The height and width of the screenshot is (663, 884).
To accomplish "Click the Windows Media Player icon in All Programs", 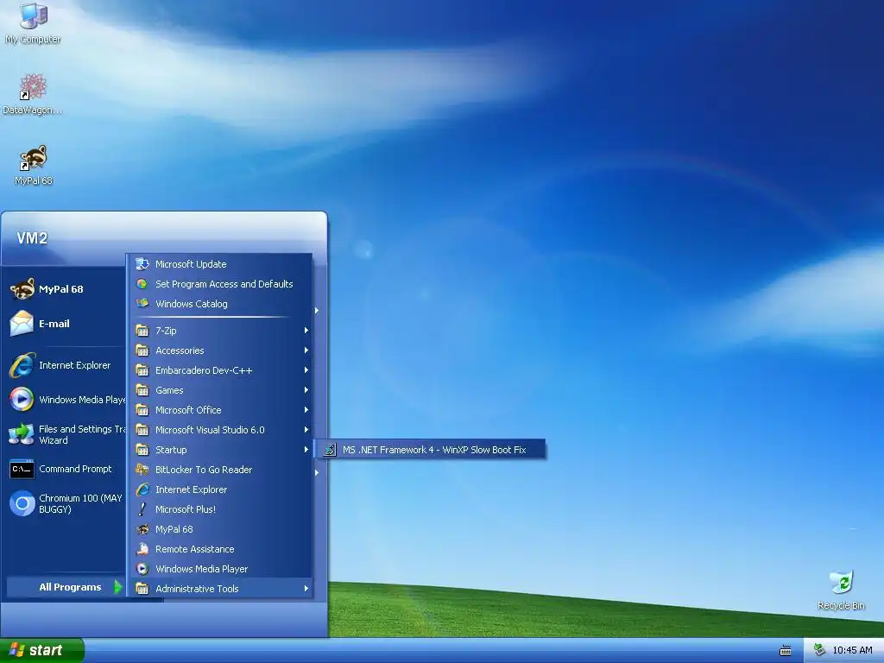I will 142,568.
